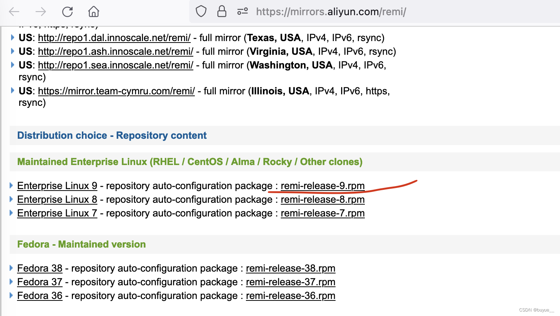Open mirror.team-cymru.com mirror link

point(116,91)
